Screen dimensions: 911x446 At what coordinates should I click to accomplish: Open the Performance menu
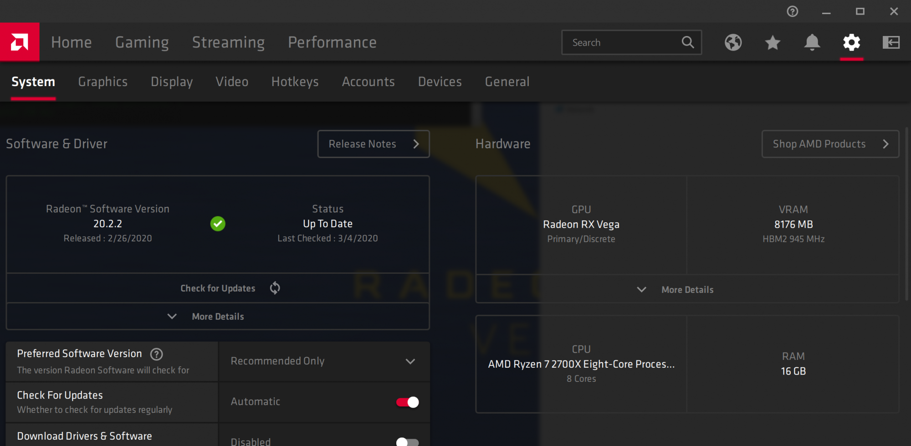[332, 42]
